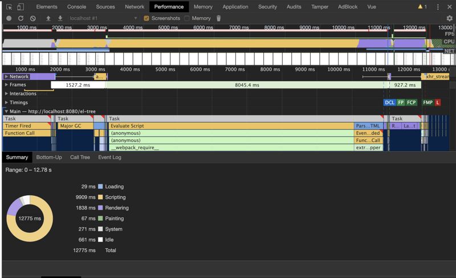Click the inspect element cursor icon
The height and width of the screenshot is (278, 456).
pyautogui.click(x=9, y=7)
